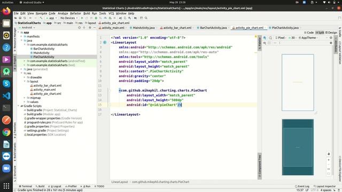342x192 pixels.
Task: Open the Pixel device dropdown
Action: pos(281,38)
